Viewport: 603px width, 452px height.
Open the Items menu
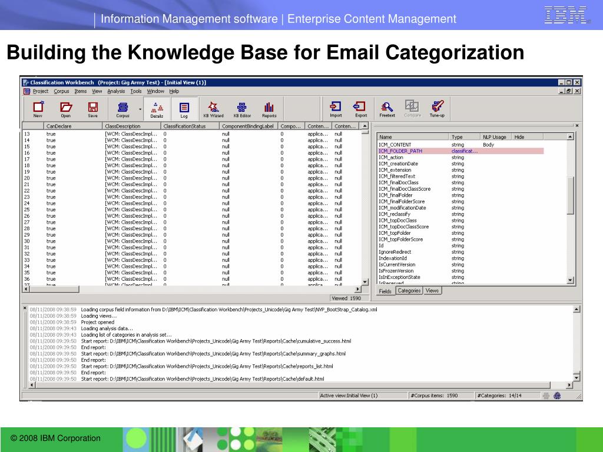pyautogui.click(x=80, y=91)
